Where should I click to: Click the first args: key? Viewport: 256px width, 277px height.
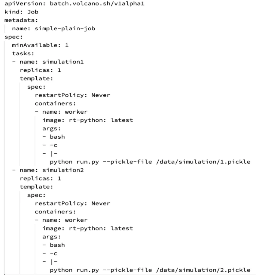tap(52, 129)
